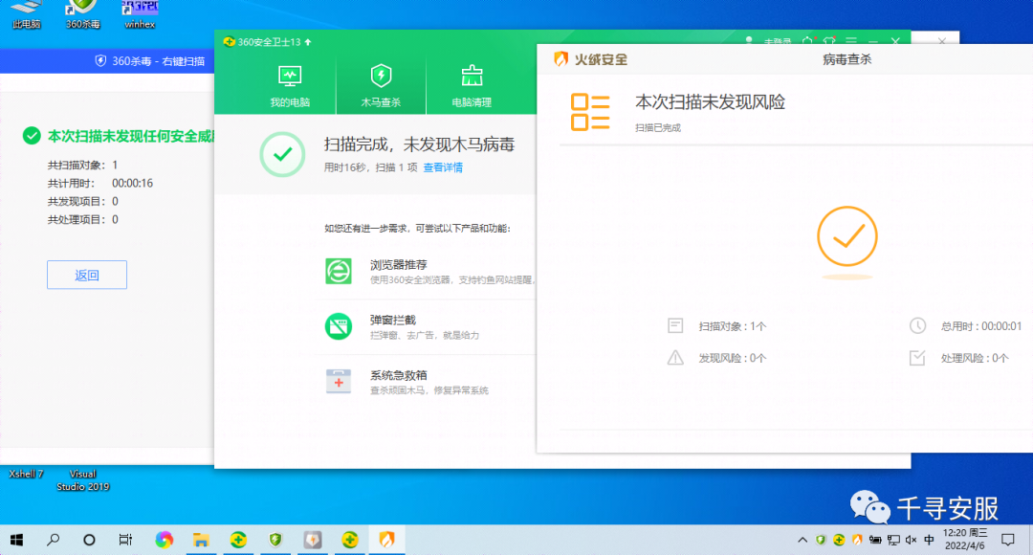Click the 扫描已完成 status text

(x=658, y=128)
